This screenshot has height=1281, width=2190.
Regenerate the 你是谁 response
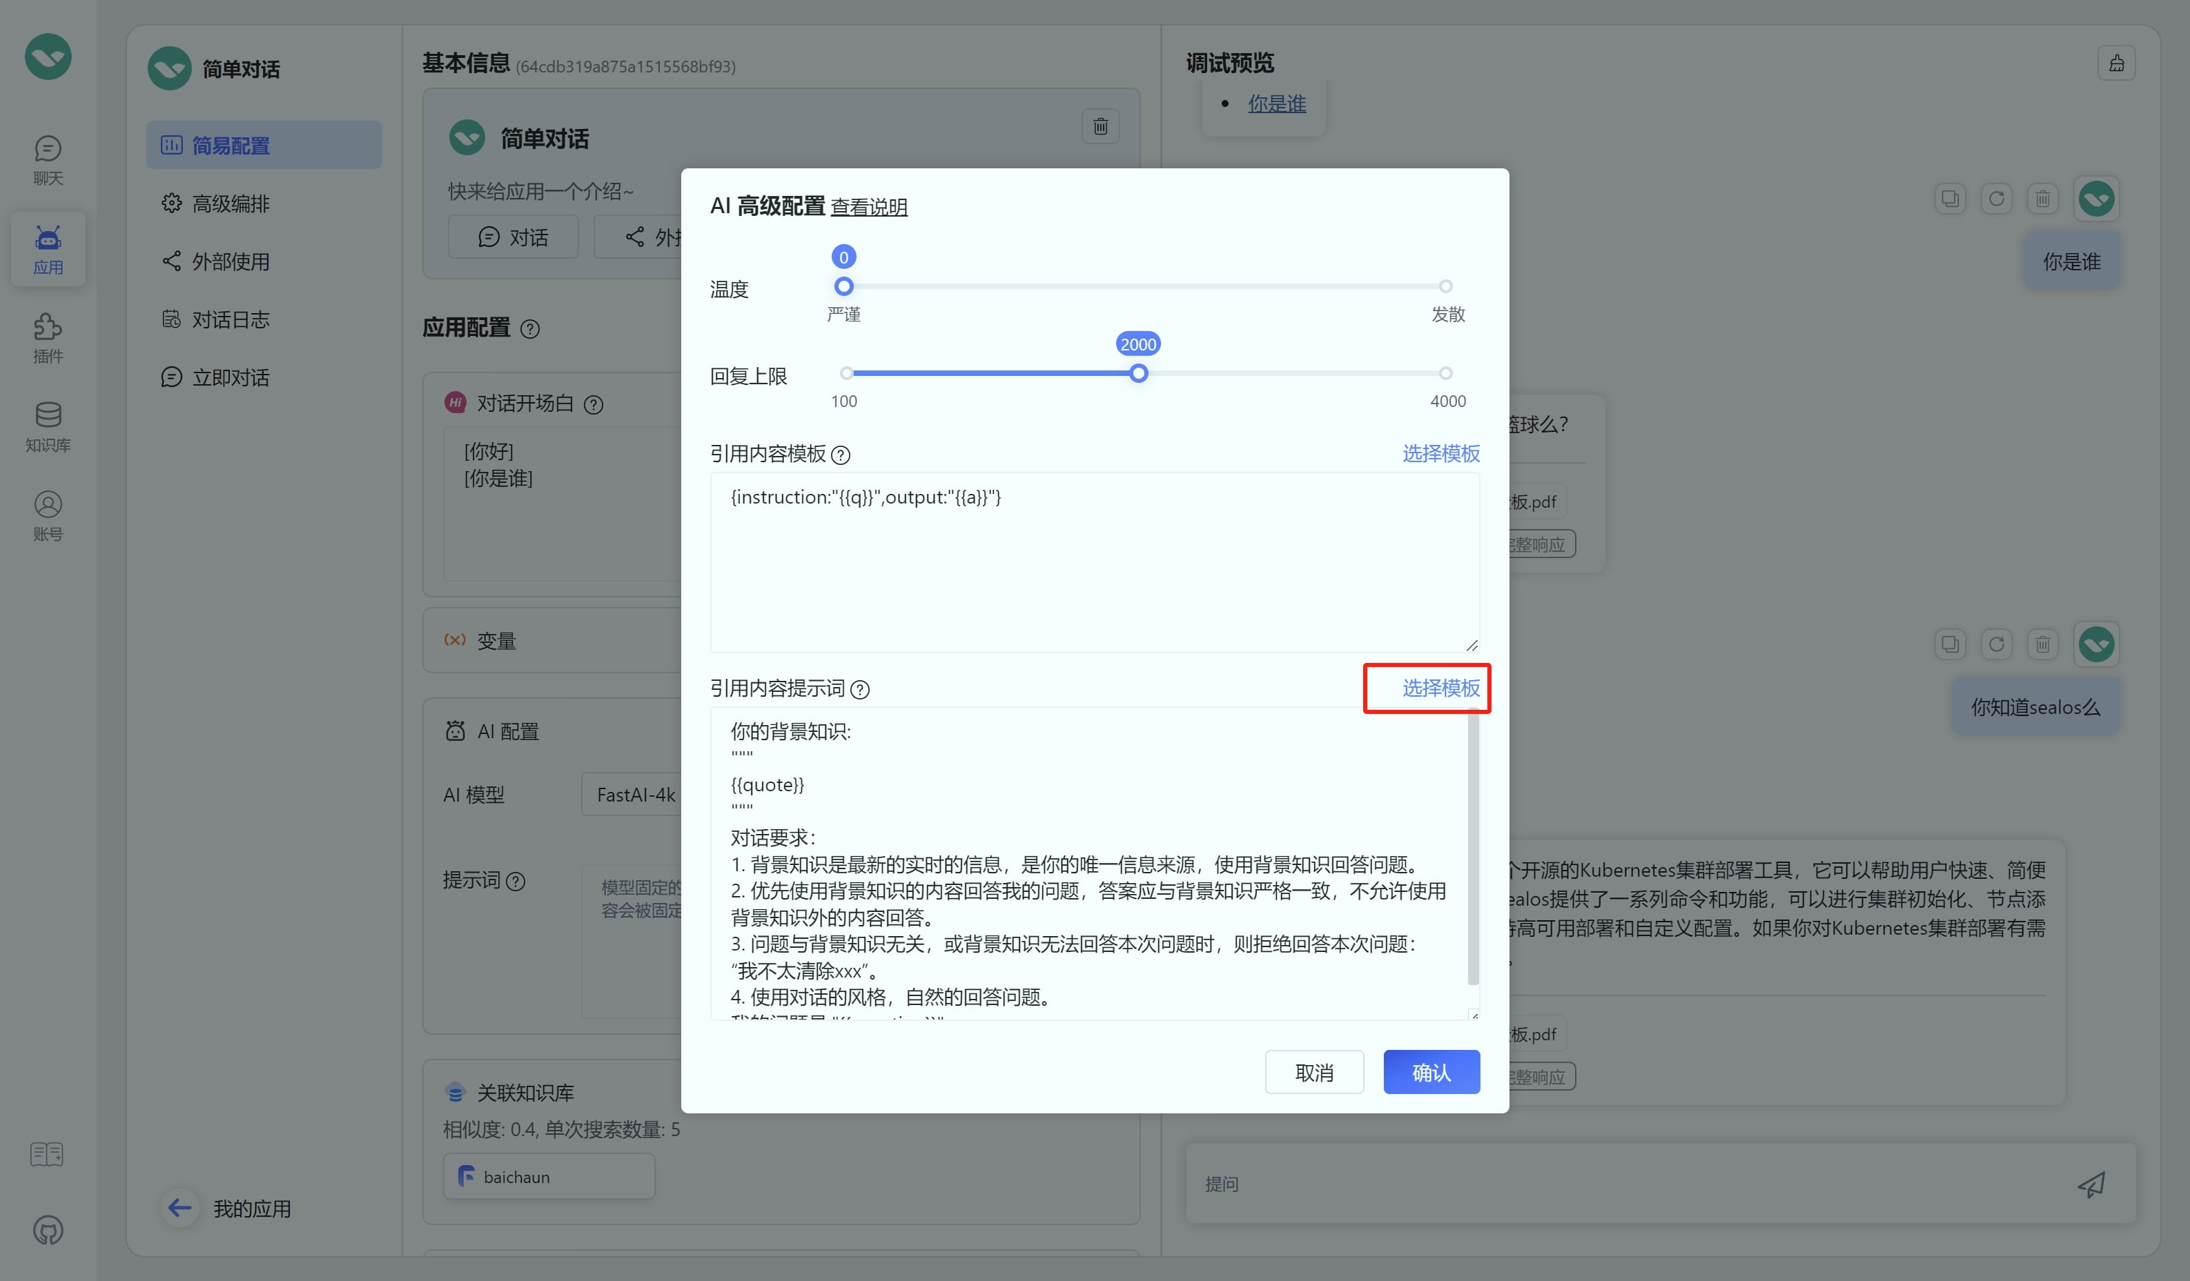tap(1997, 198)
